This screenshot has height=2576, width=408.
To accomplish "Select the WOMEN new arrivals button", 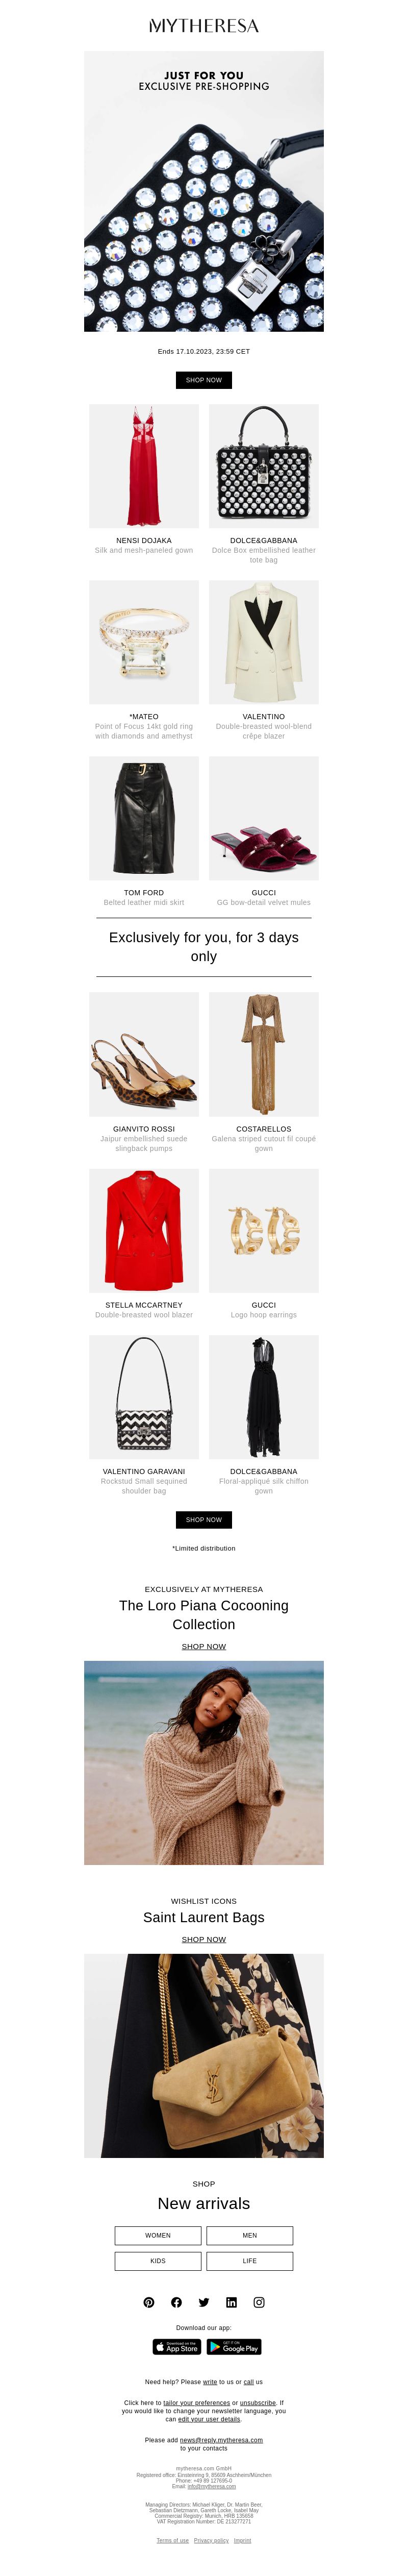I will click(158, 2235).
